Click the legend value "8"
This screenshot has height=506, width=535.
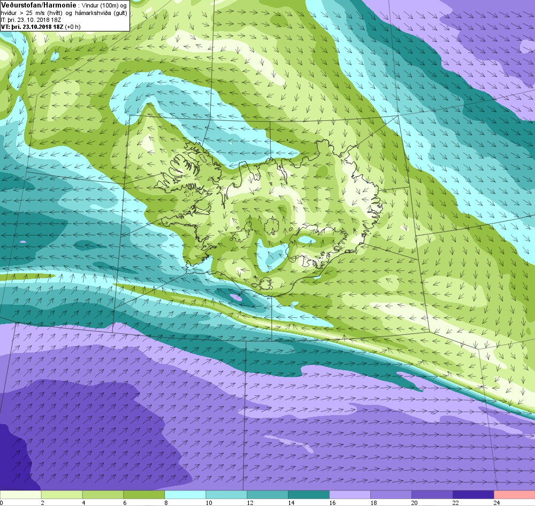(166, 503)
